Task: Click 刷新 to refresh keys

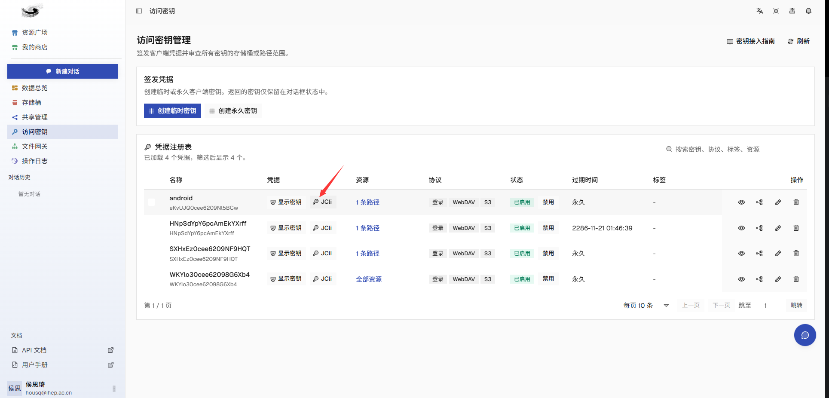Action: (x=798, y=41)
